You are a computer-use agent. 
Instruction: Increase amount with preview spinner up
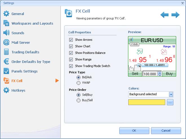[x=160, y=72]
